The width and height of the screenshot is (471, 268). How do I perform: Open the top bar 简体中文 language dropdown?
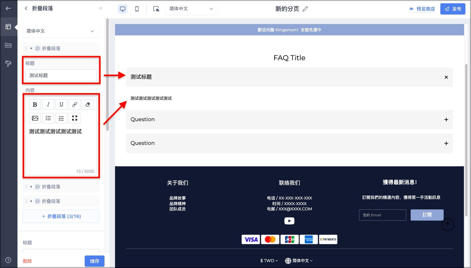click(x=192, y=9)
